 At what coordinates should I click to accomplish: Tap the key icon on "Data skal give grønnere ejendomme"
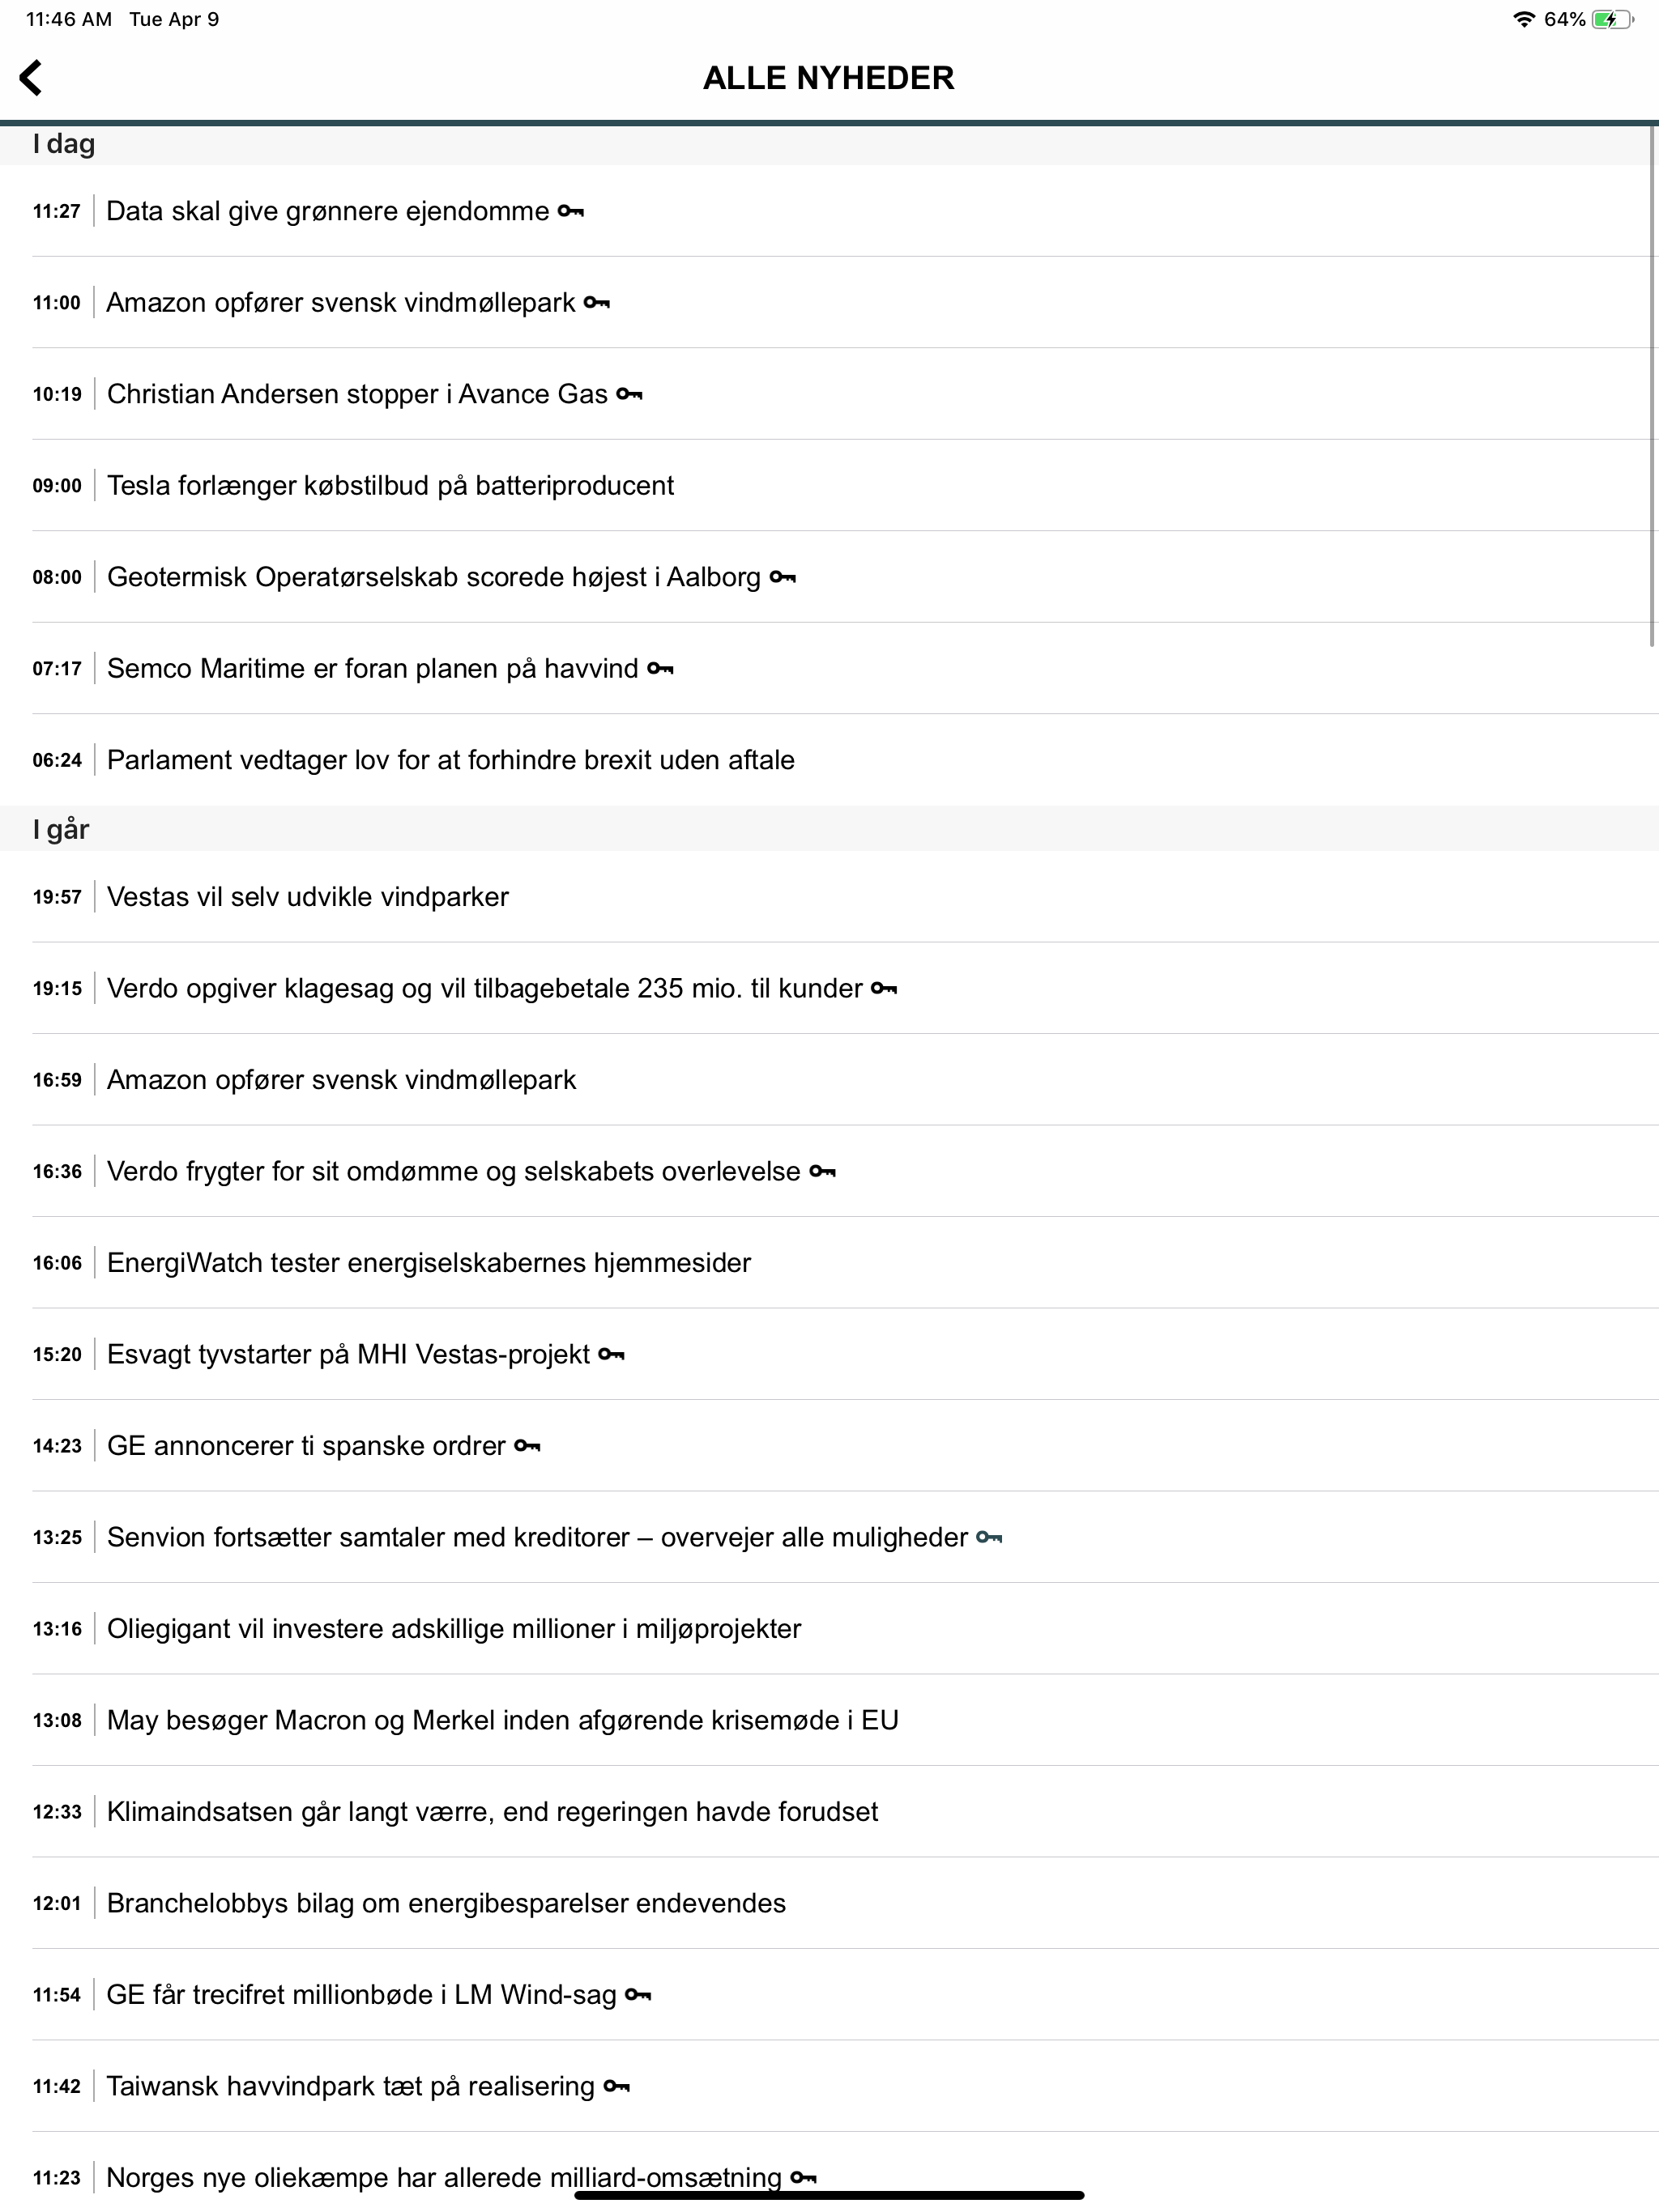coord(571,211)
